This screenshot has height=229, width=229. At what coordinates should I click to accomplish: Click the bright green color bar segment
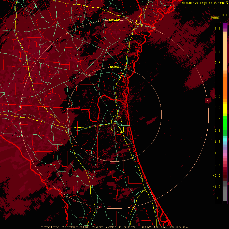[x=225, y=123]
